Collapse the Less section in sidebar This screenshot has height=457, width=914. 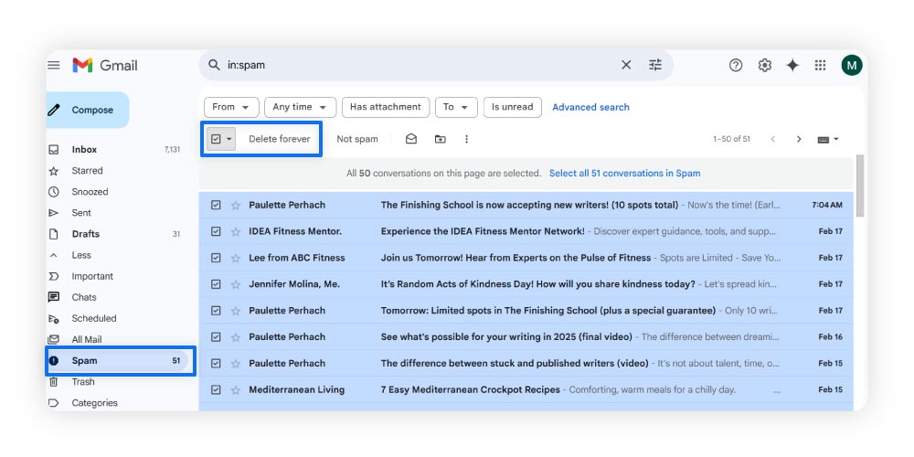point(81,255)
